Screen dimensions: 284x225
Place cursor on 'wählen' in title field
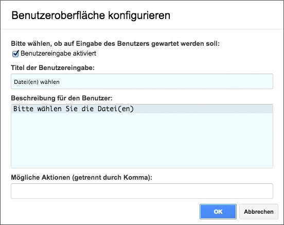click(50, 82)
